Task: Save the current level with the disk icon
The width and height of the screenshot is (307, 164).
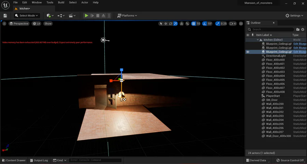Action: (5, 15)
